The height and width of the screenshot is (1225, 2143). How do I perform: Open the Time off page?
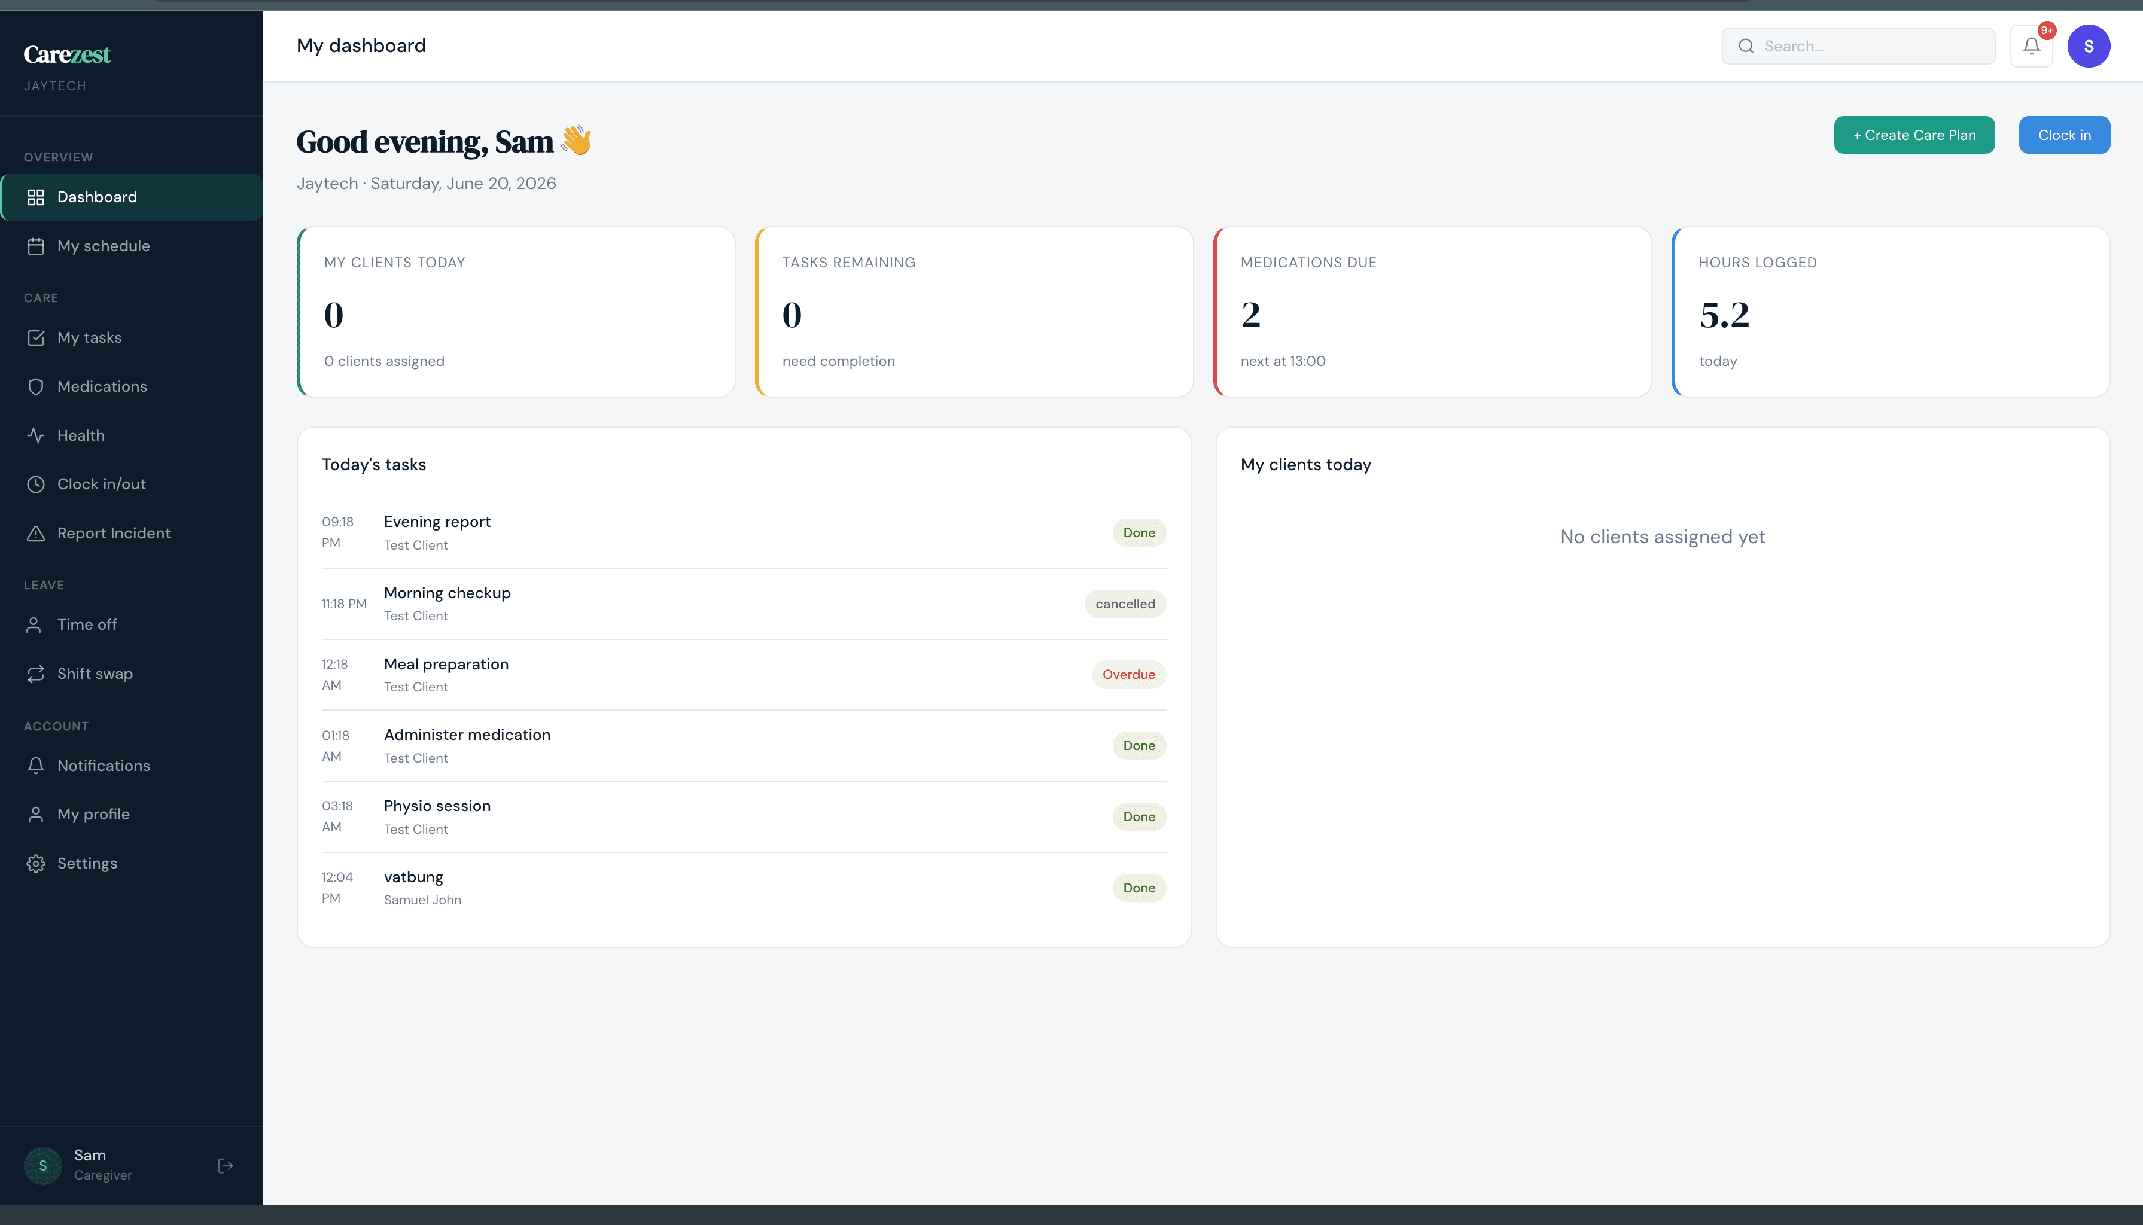click(132, 624)
